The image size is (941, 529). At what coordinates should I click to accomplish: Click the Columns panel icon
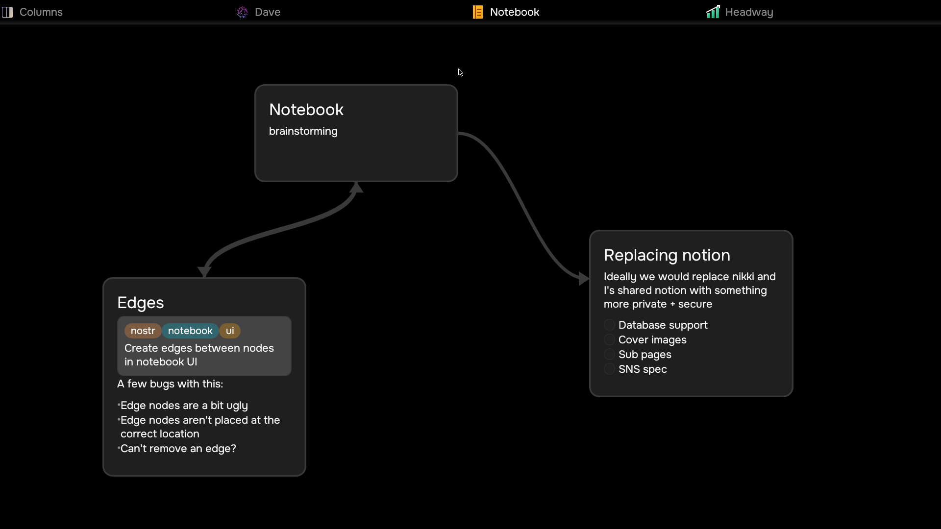click(7, 12)
